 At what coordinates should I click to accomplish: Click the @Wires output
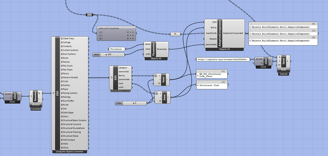65,148
